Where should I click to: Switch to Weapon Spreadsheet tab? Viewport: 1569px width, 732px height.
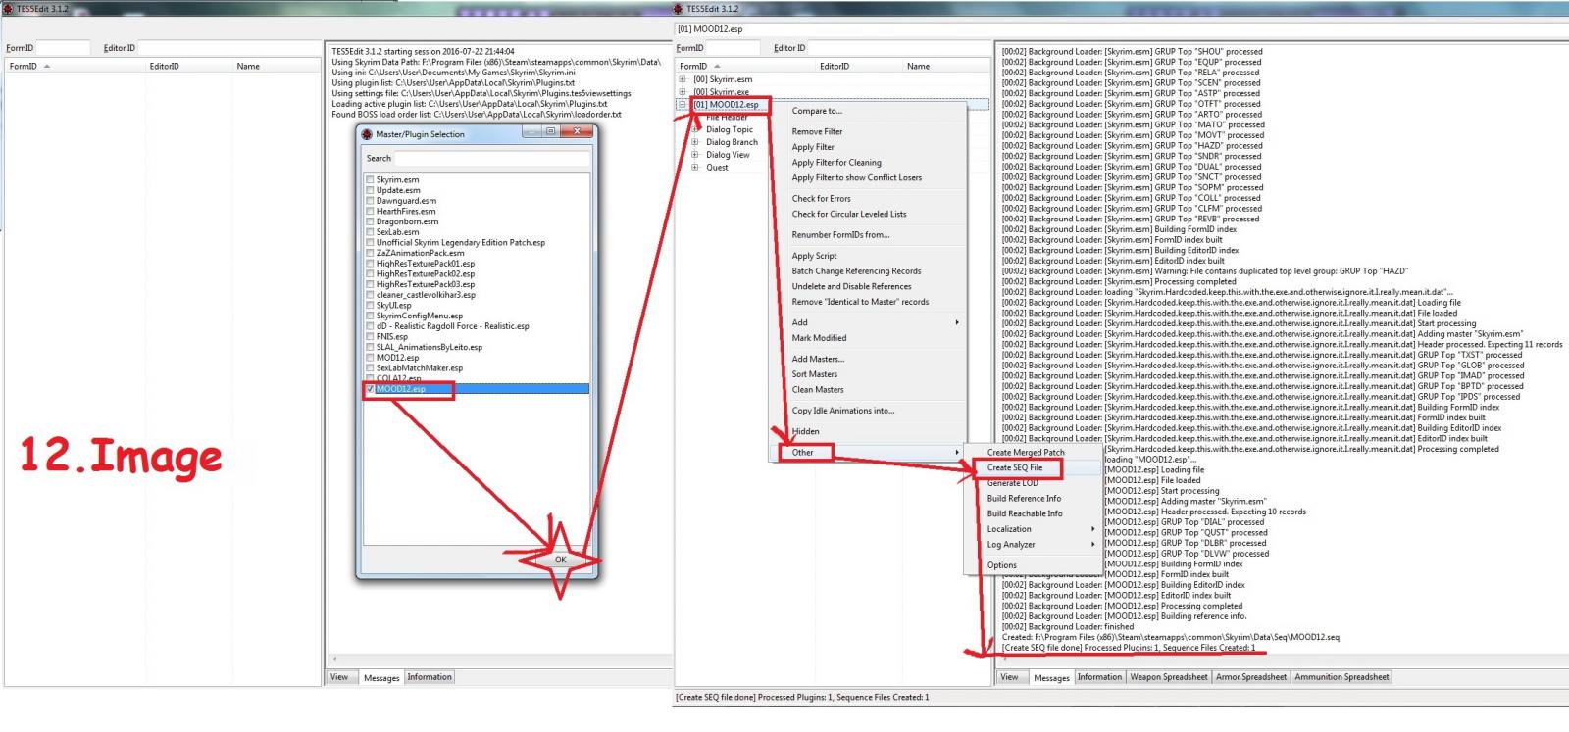click(1168, 677)
